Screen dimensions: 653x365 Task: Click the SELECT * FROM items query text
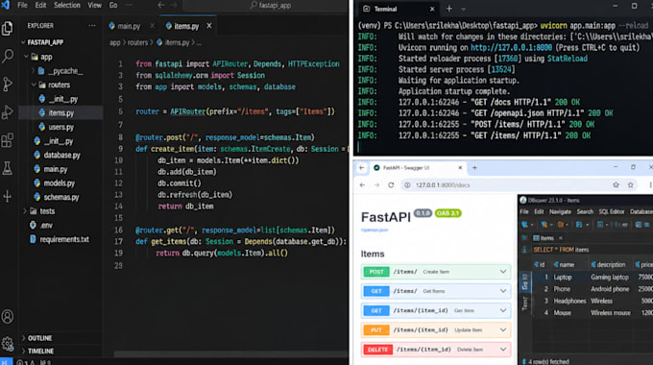tap(561, 250)
